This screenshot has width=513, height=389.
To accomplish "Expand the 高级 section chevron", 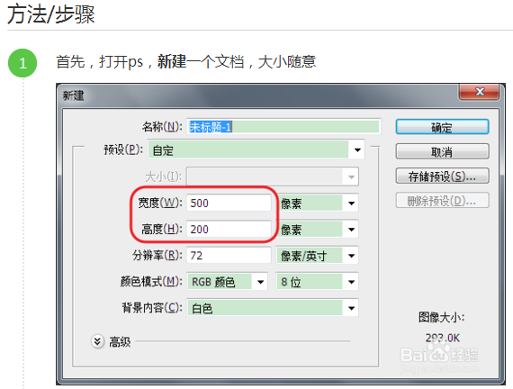I will (97, 341).
